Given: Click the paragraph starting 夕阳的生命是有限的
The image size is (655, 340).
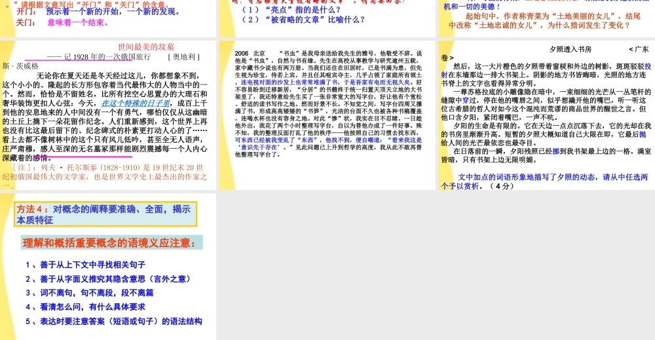Looking at the screenshot, I should pyautogui.click(x=546, y=134).
